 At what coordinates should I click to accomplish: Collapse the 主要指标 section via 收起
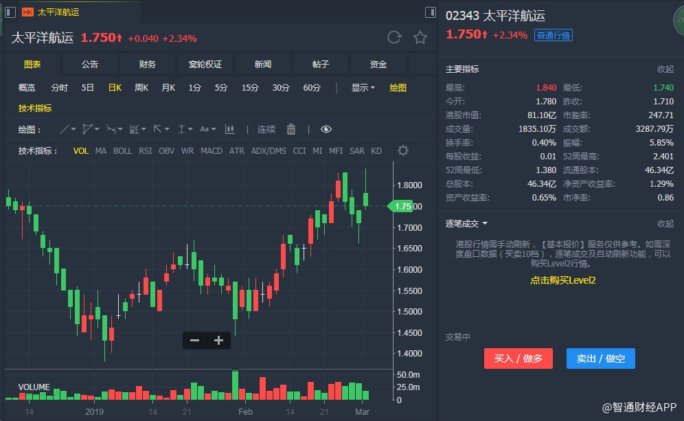click(665, 69)
